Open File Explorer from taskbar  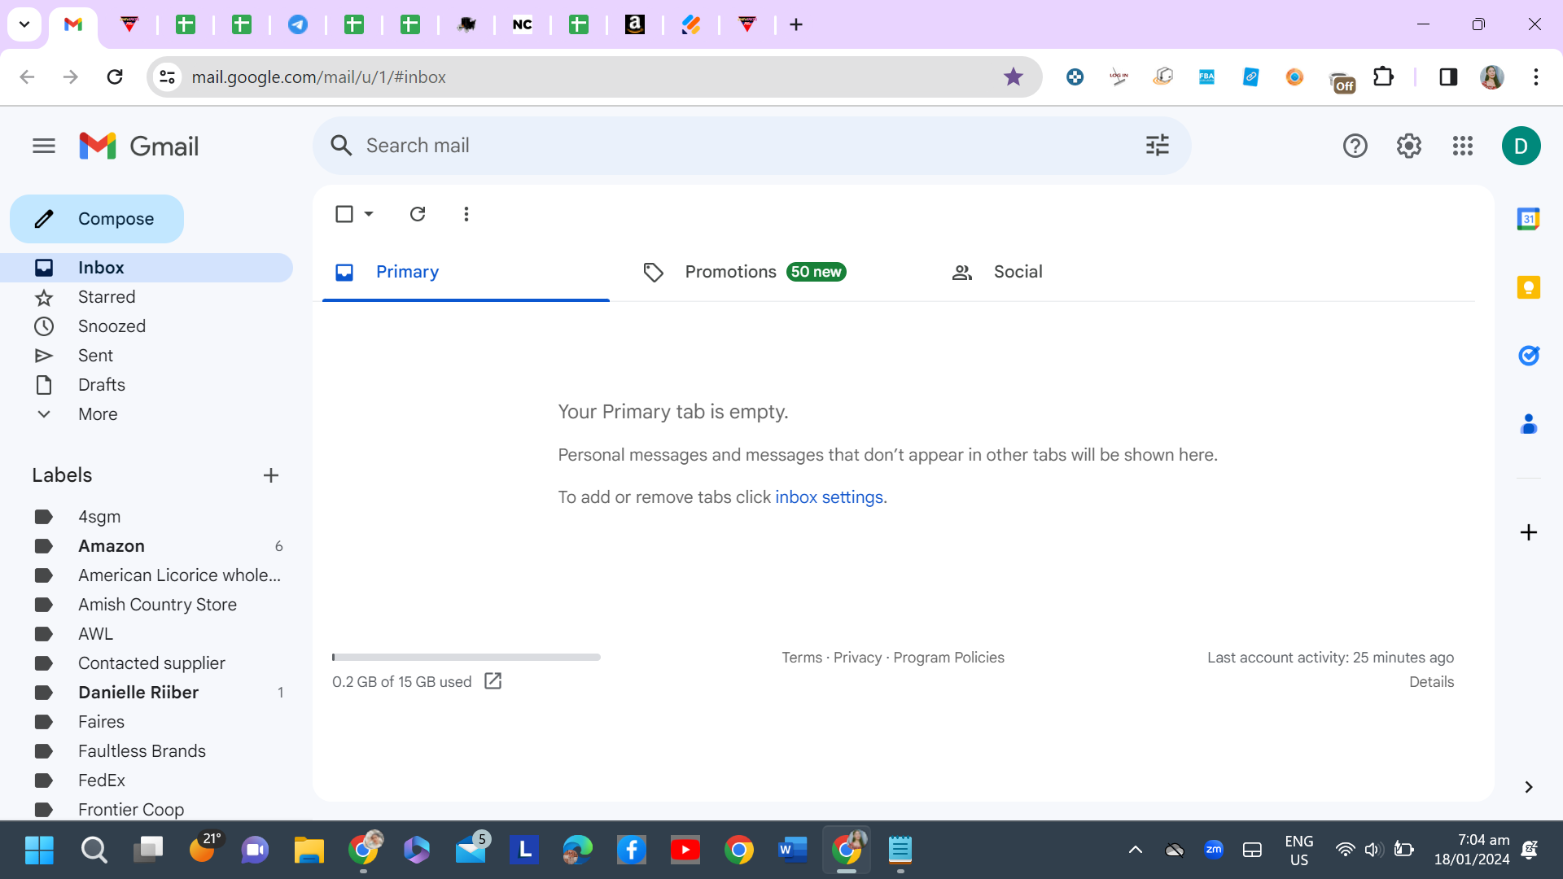[309, 850]
